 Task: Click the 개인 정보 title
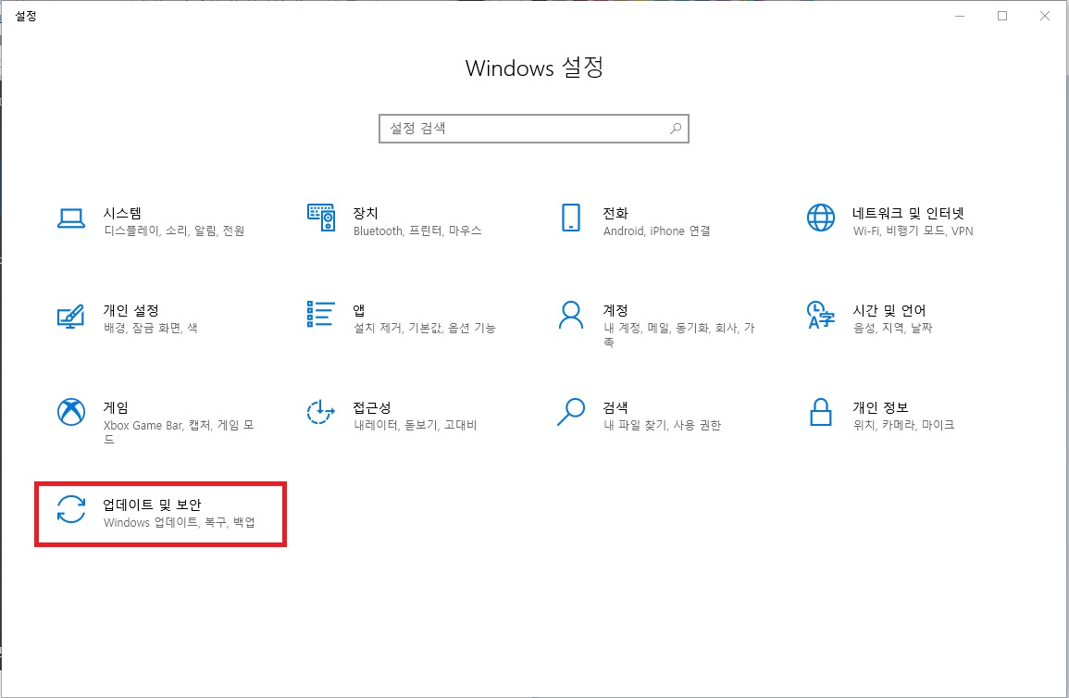point(880,407)
